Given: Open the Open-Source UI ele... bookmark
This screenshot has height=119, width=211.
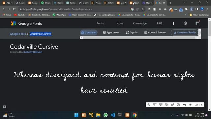Looking at the screenshot, I should pos(80,15).
